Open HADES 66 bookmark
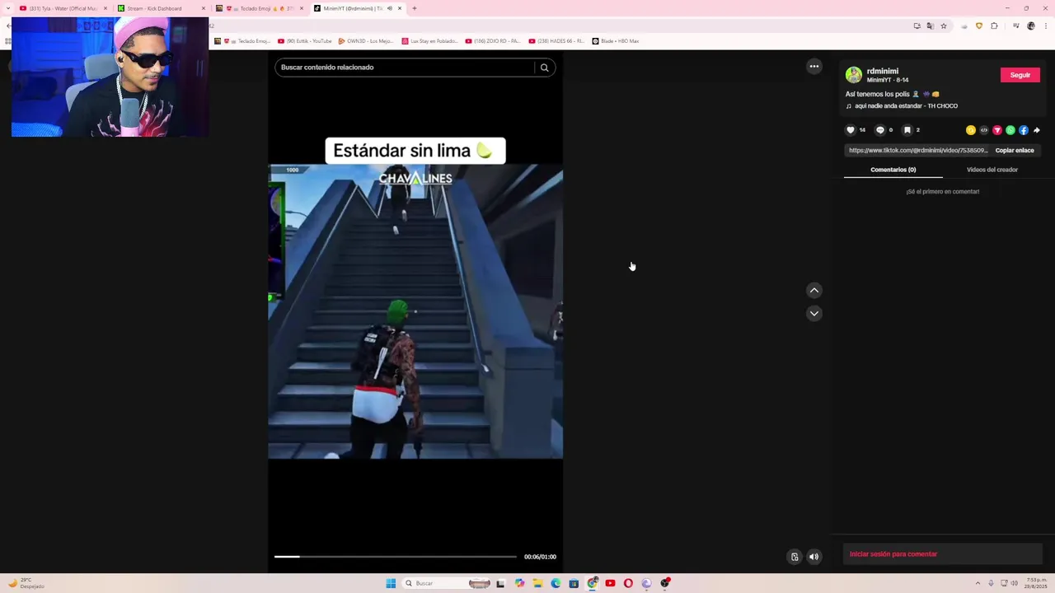The image size is (1055, 593). point(556,41)
